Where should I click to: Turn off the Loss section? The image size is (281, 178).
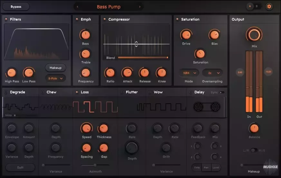77,92
